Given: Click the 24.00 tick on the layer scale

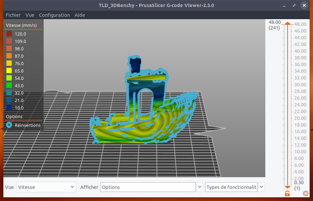Looking at the screenshot, I should (x=300, y=105).
